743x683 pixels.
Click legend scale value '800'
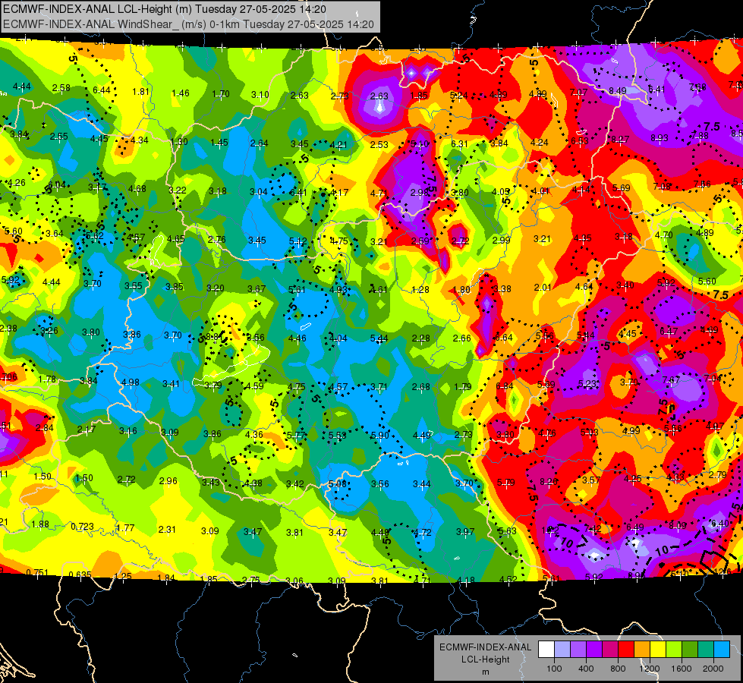(x=618, y=669)
